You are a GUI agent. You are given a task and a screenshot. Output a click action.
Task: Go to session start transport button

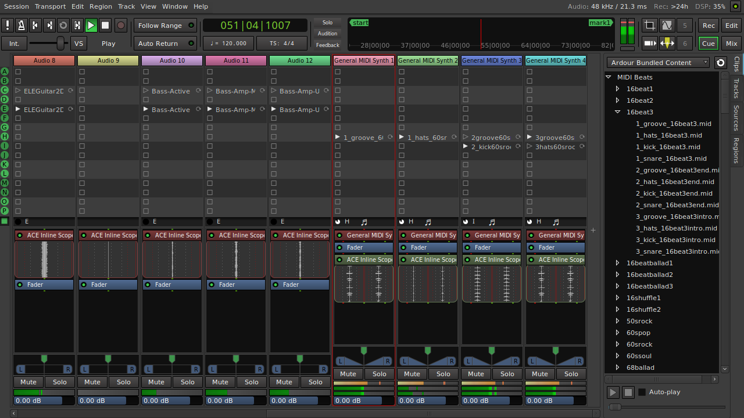click(x=35, y=26)
